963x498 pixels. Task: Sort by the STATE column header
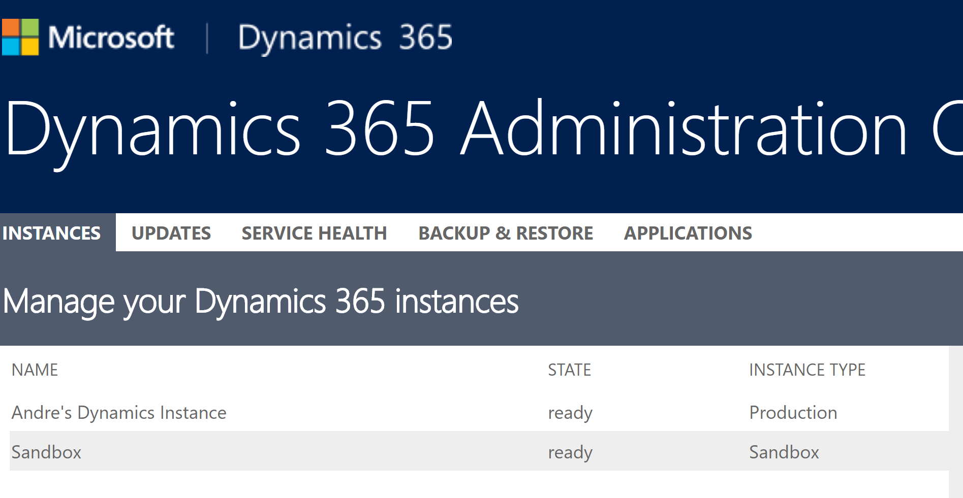tap(569, 370)
